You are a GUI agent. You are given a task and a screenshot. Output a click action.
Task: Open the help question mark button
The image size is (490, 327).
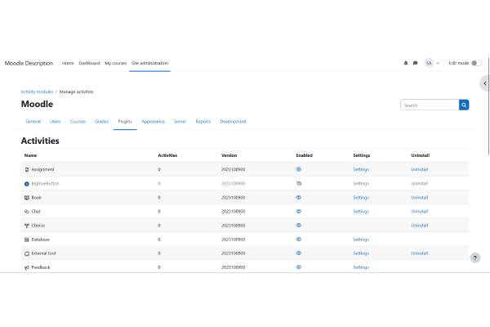tap(475, 258)
